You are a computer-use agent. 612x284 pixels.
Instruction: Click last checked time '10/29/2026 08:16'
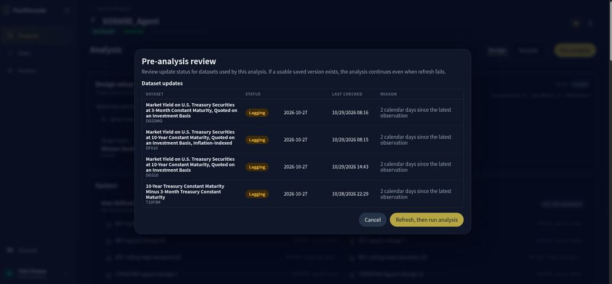(x=350, y=112)
